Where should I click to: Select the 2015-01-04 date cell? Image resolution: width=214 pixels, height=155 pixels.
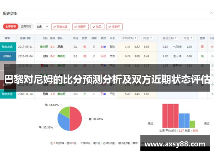click(25, 56)
